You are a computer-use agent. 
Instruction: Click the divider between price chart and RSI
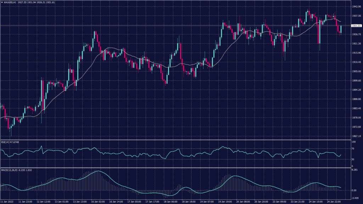tap(174, 140)
